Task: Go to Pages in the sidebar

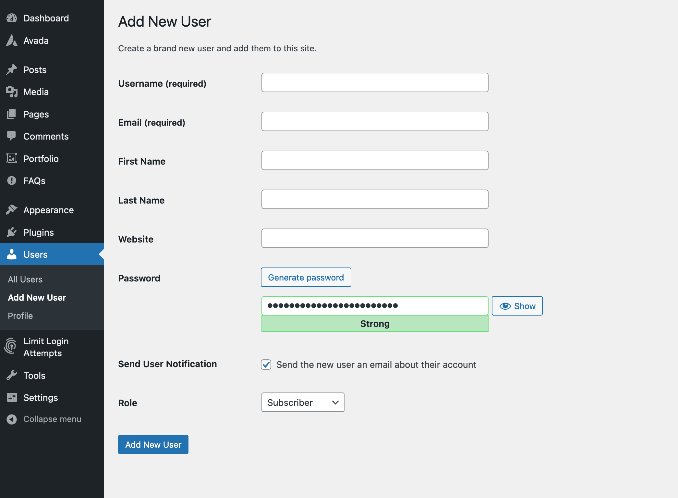Action: tap(52, 114)
